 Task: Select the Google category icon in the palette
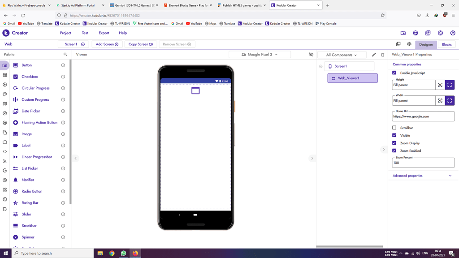pos(4,170)
